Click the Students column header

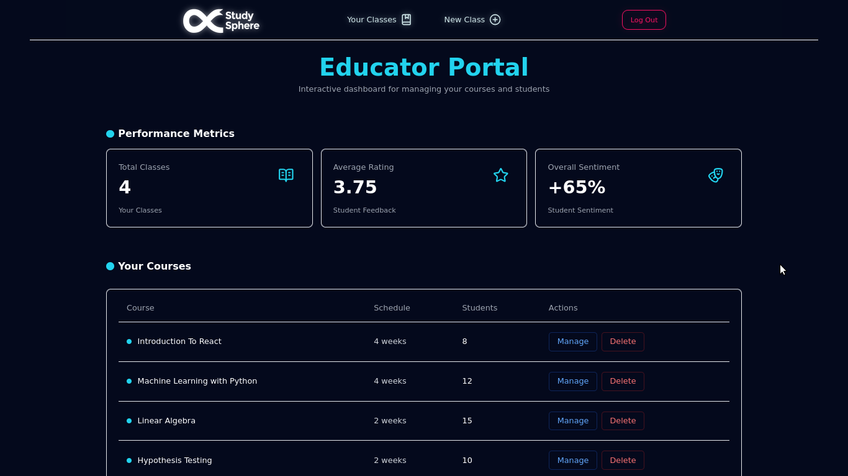479,307
